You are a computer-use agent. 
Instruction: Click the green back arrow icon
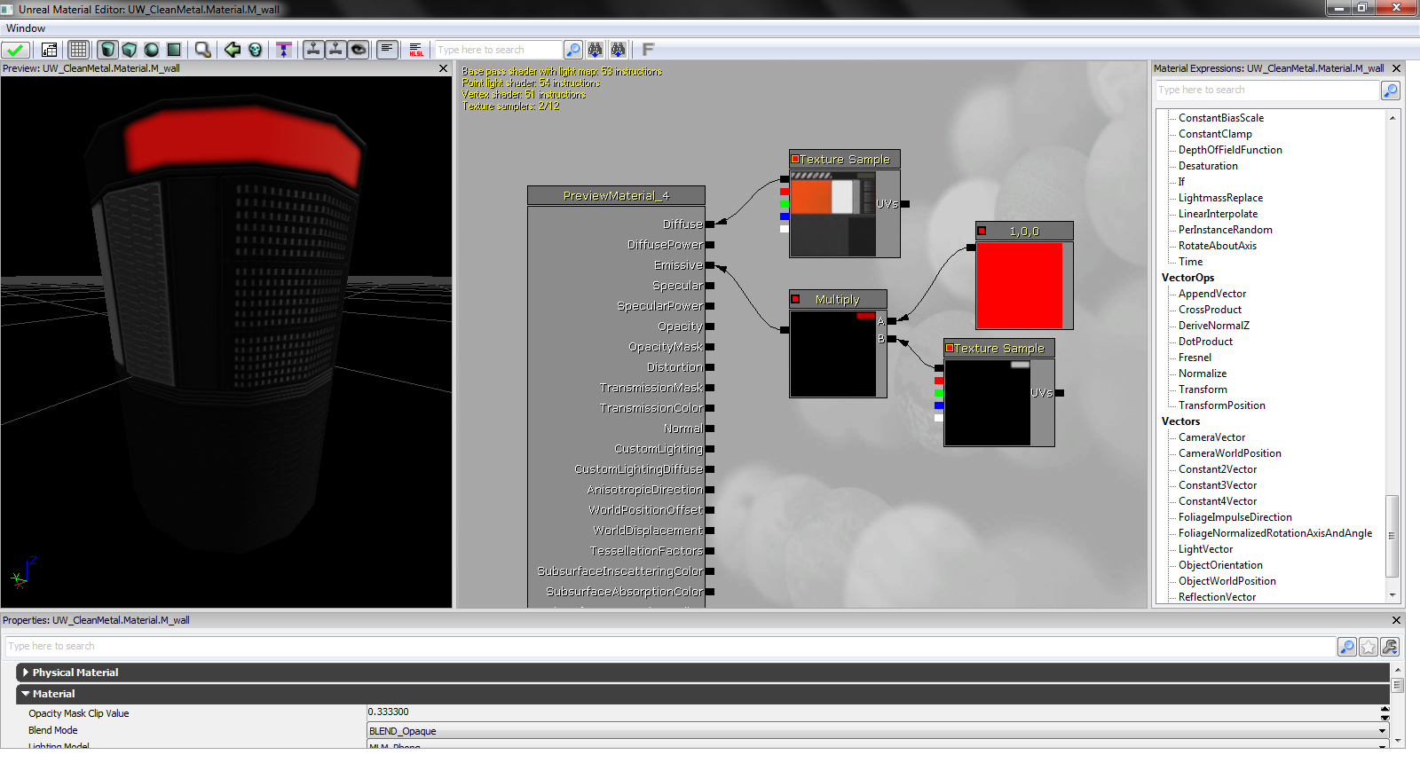click(233, 50)
